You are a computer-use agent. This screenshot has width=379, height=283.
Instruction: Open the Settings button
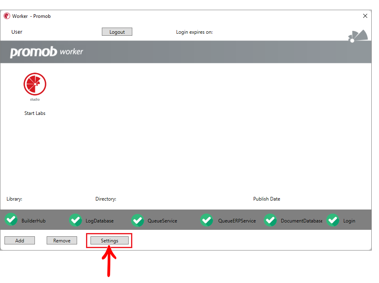(110, 240)
